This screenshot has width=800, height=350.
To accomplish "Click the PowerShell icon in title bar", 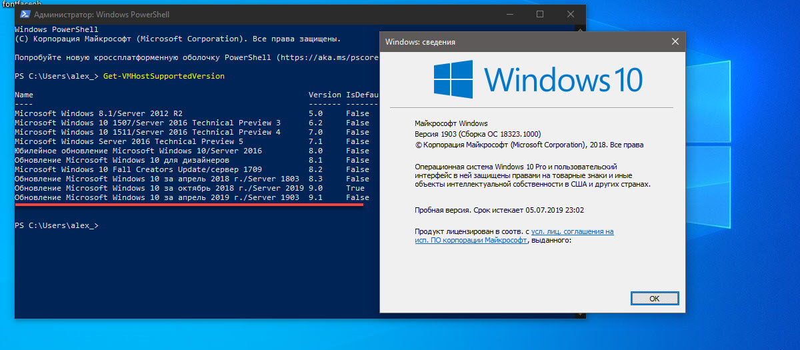I will pyautogui.click(x=24, y=14).
